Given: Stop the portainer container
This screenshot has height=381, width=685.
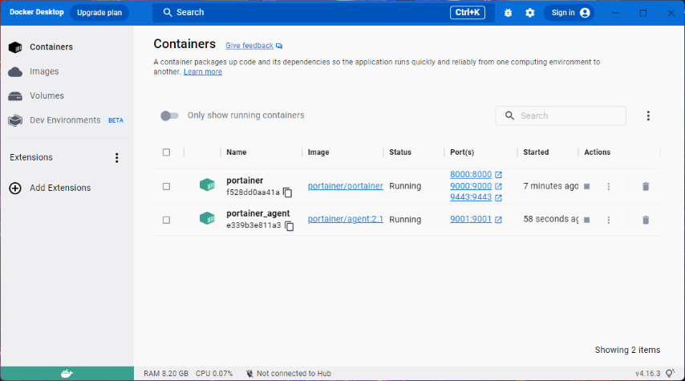Looking at the screenshot, I should pyautogui.click(x=586, y=187).
